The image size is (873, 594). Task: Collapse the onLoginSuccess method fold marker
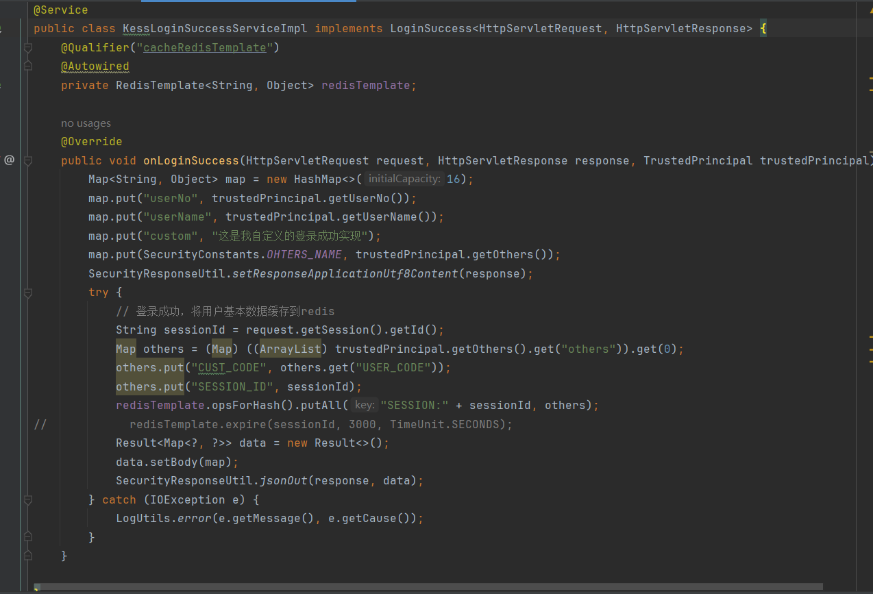[28, 161]
